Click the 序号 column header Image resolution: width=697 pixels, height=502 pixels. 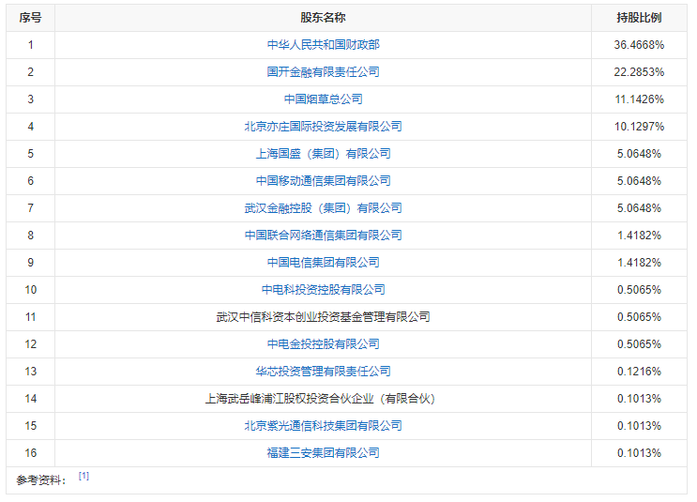pos(30,18)
